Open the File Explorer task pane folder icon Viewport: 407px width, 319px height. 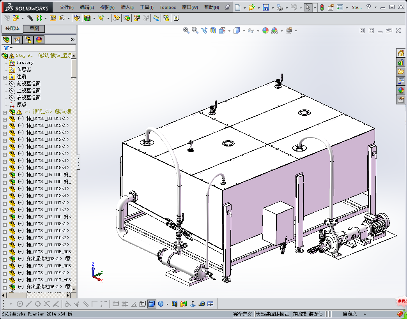[x=401, y=71]
